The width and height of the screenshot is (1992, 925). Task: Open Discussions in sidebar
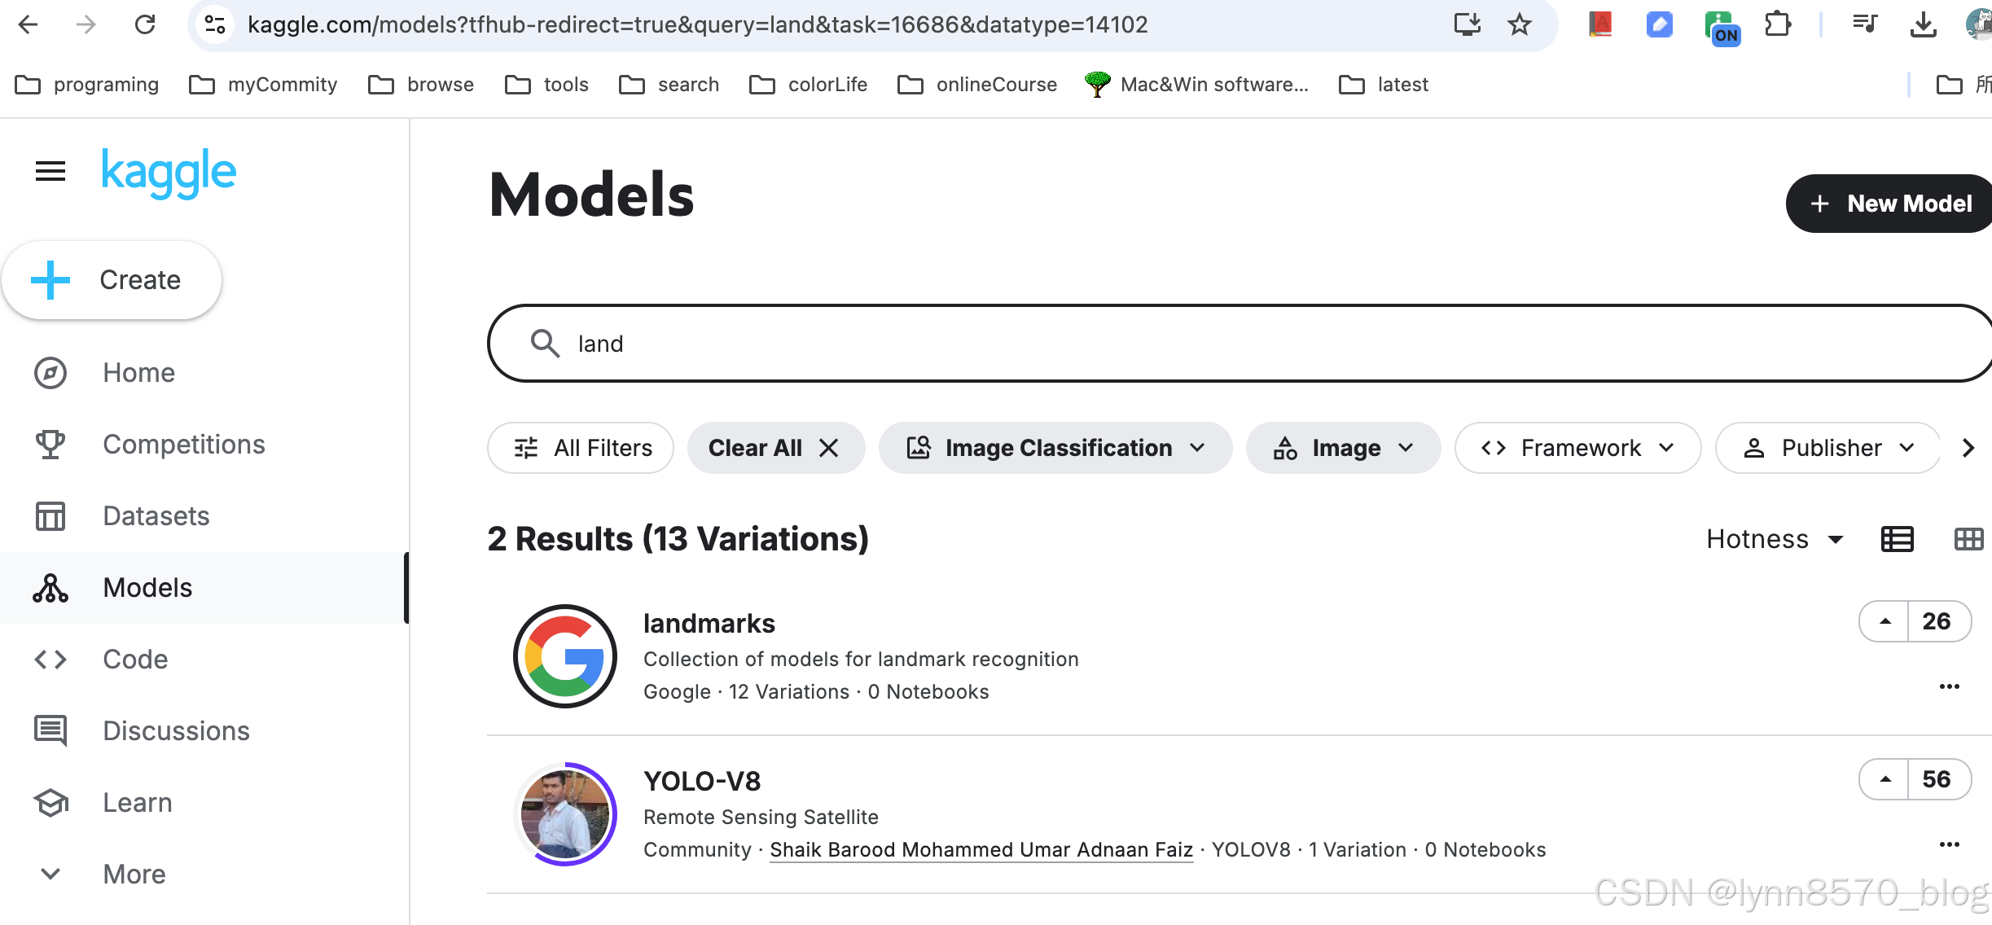[204, 731]
